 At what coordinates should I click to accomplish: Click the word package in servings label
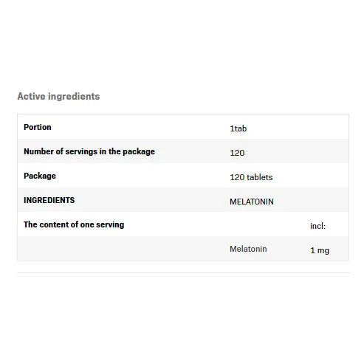pos(139,151)
